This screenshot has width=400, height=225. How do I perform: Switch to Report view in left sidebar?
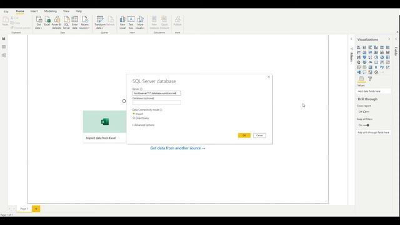(4, 39)
